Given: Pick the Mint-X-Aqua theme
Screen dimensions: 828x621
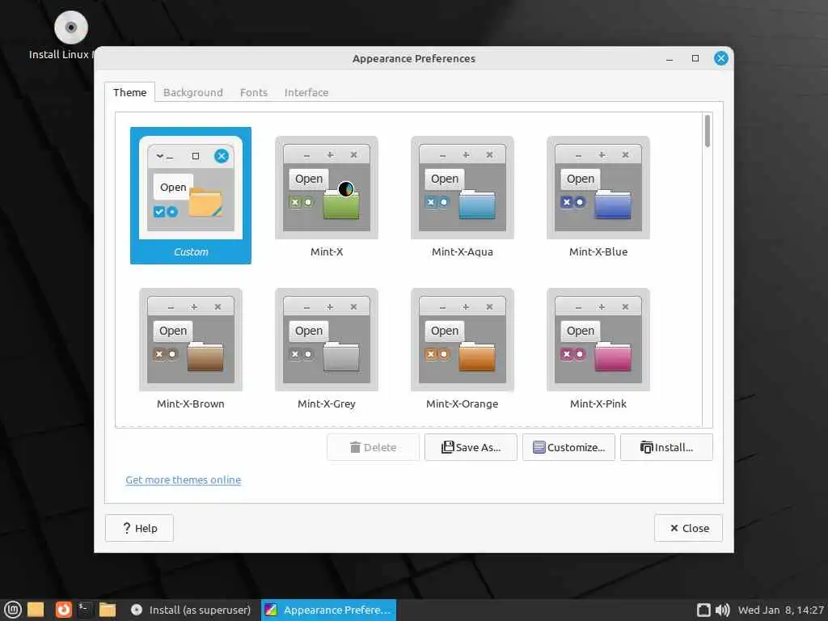Looking at the screenshot, I should (x=462, y=196).
